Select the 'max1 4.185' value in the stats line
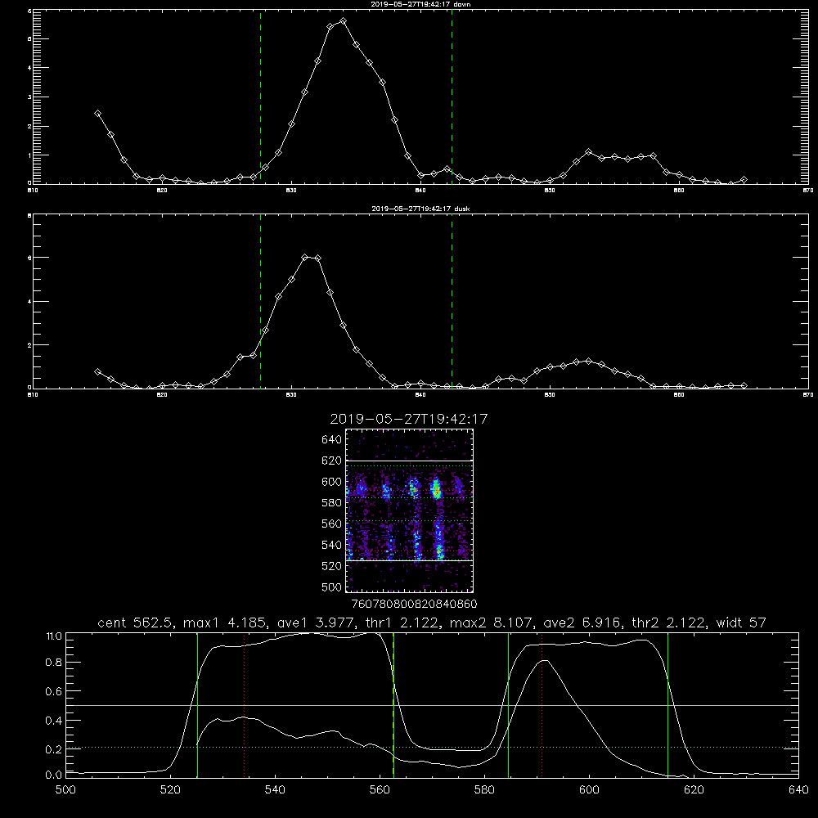Image resolution: width=818 pixels, height=818 pixels. 226,622
